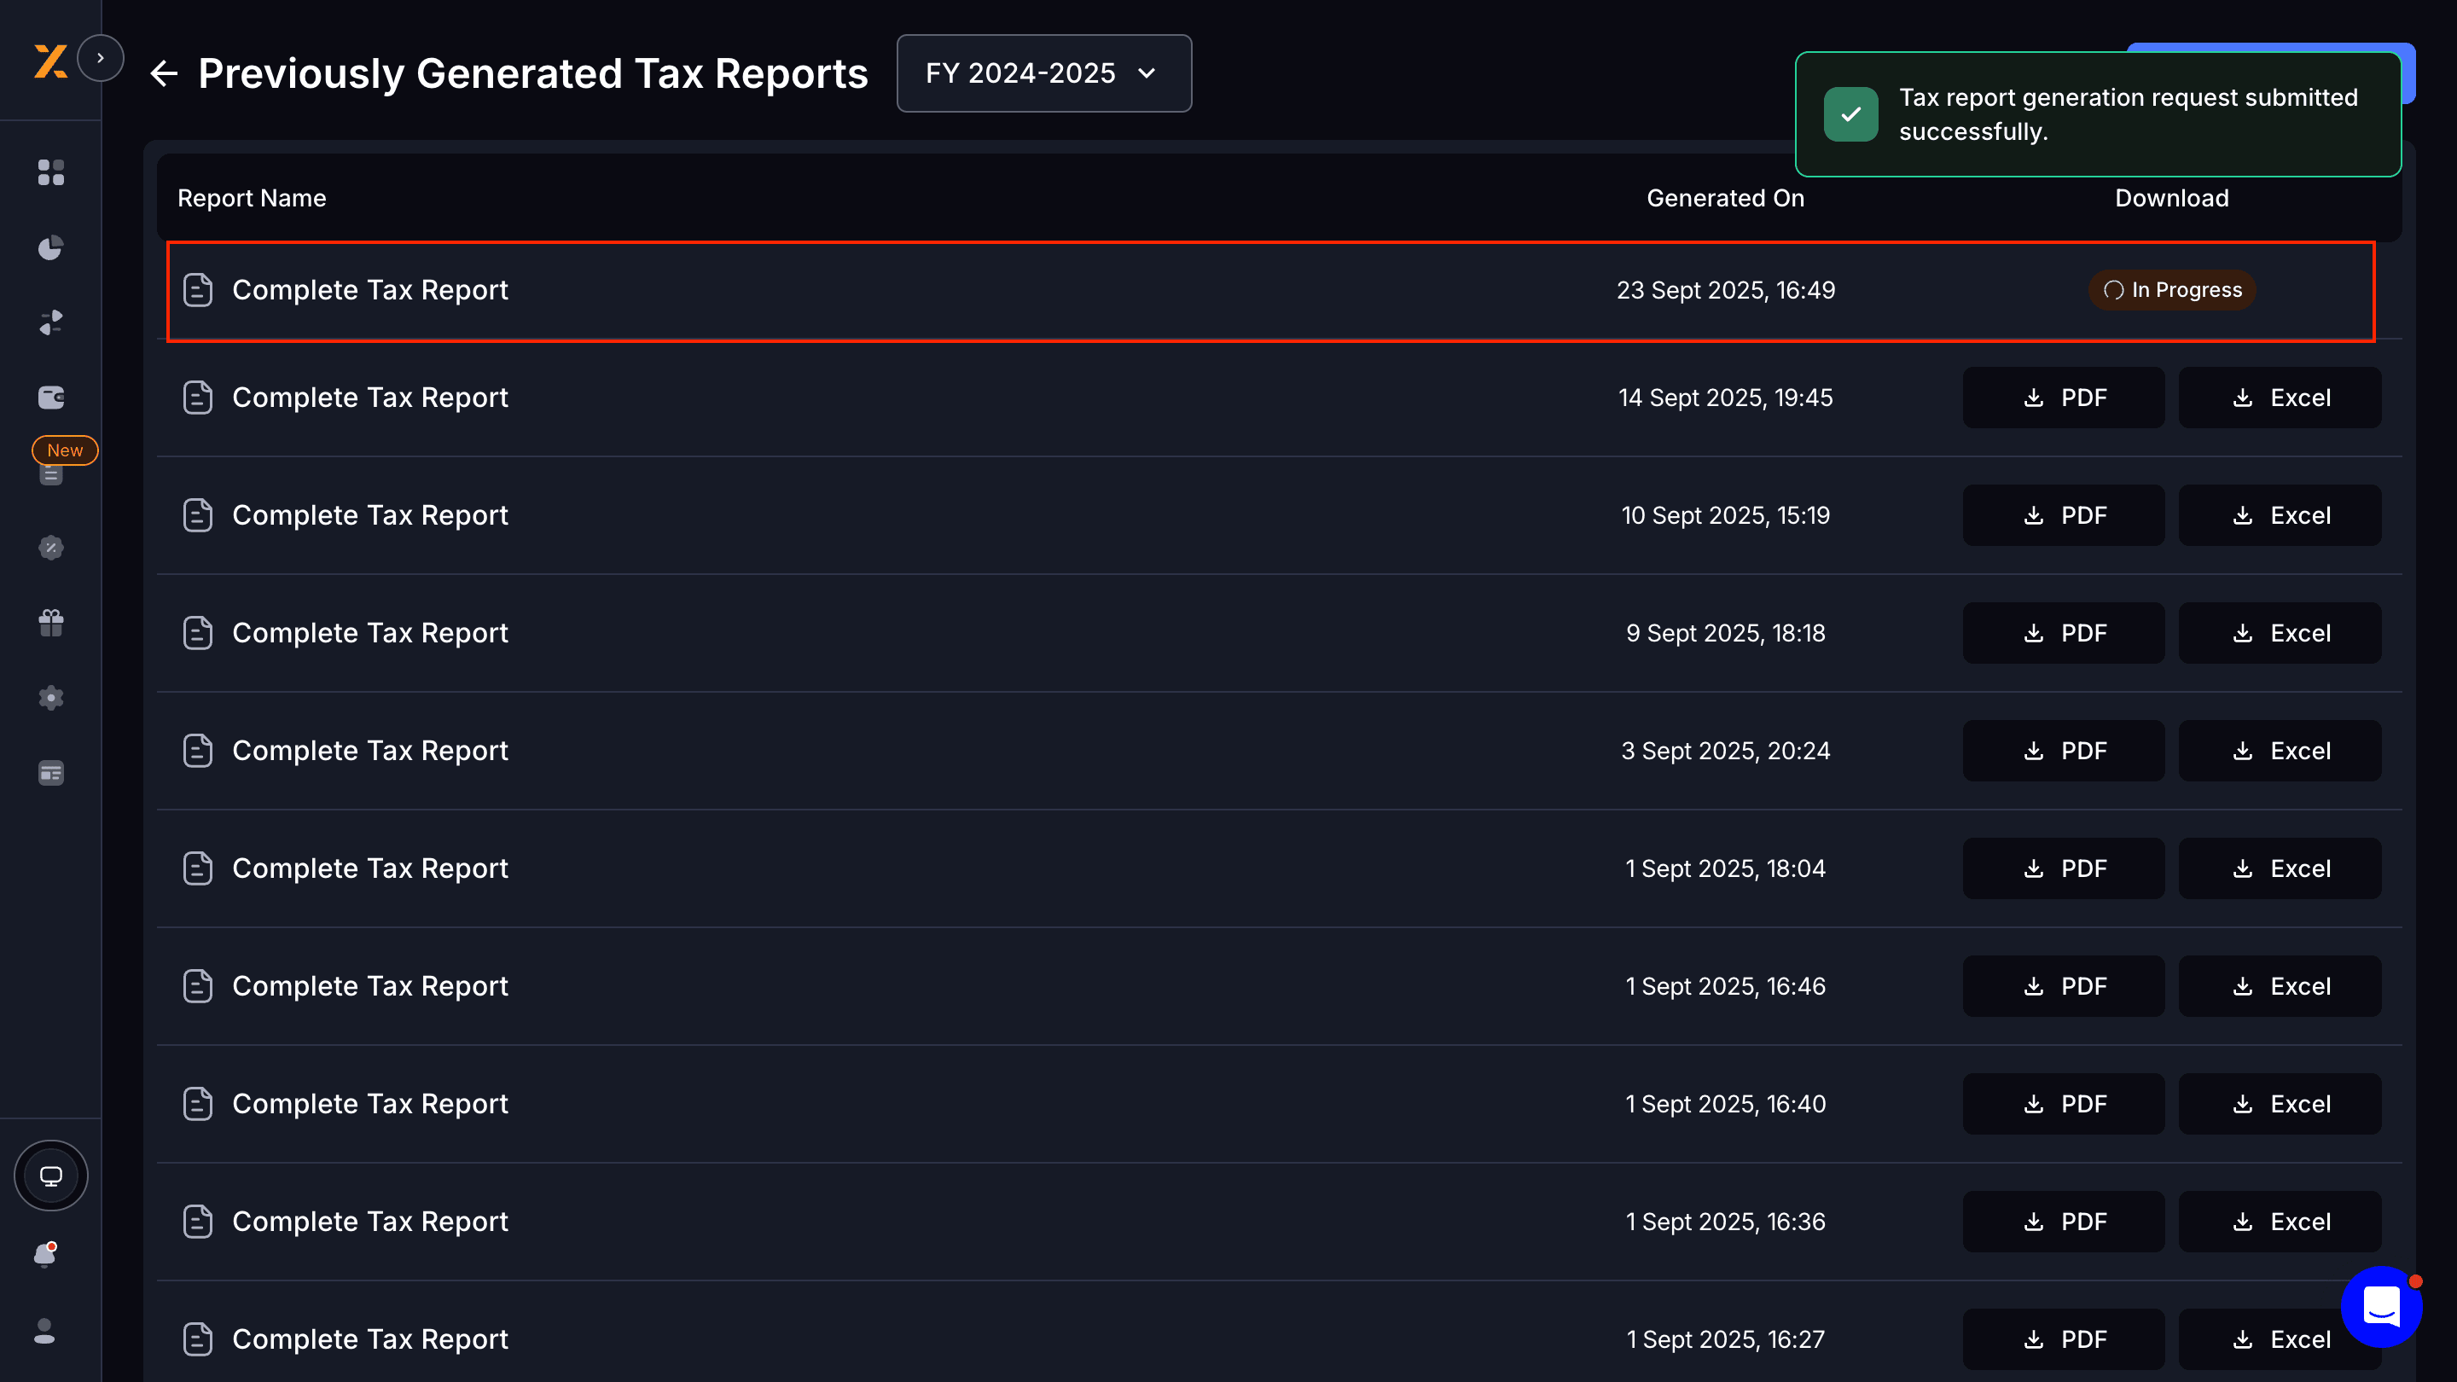The height and width of the screenshot is (1382, 2457).
Task: Click the monitor support icon in circle
Action: [x=50, y=1175]
